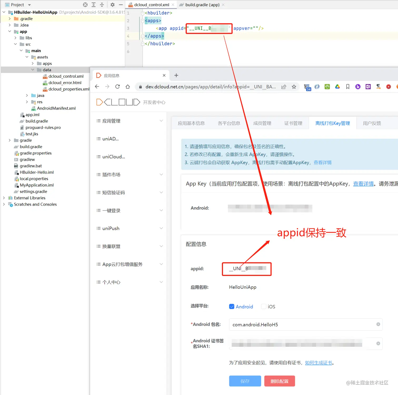Image resolution: width=398 pixels, height=395 pixels.
Task: Close the build.gradle (app) editor tab
Action: click(x=223, y=5)
